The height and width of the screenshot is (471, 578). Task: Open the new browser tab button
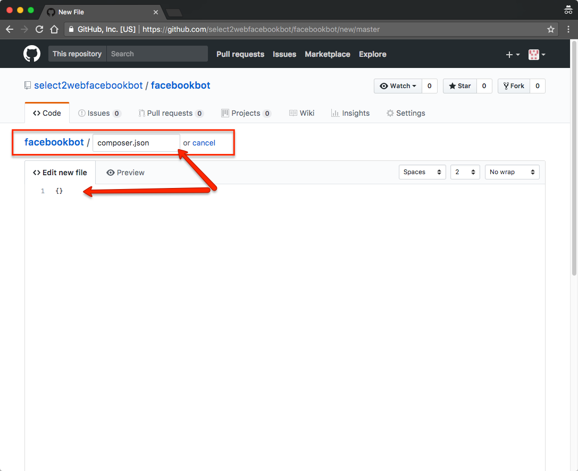click(x=174, y=13)
